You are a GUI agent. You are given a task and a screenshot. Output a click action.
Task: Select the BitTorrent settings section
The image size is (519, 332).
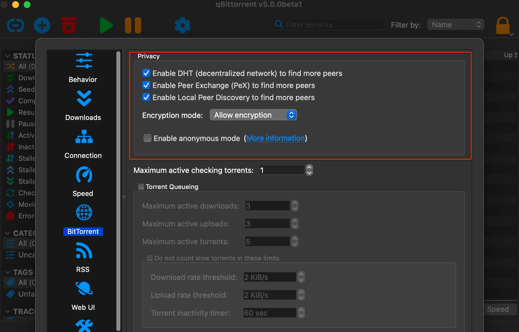click(x=83, y=220)
